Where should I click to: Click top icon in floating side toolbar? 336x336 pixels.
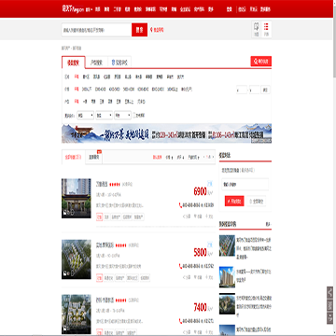point(329,292)
